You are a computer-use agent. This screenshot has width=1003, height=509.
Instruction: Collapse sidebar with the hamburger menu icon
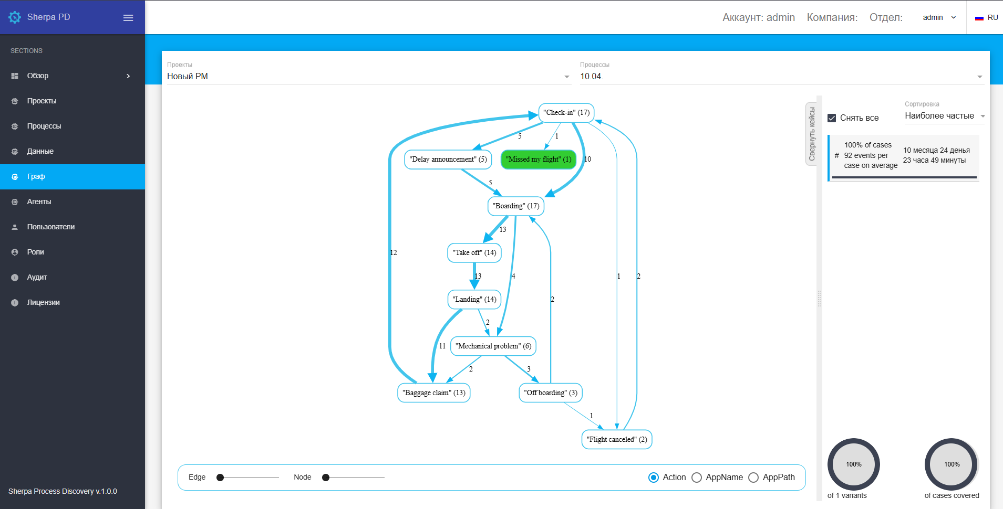128,18
